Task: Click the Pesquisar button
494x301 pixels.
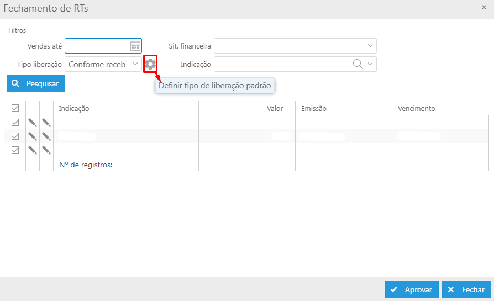Action: (36, 83)
